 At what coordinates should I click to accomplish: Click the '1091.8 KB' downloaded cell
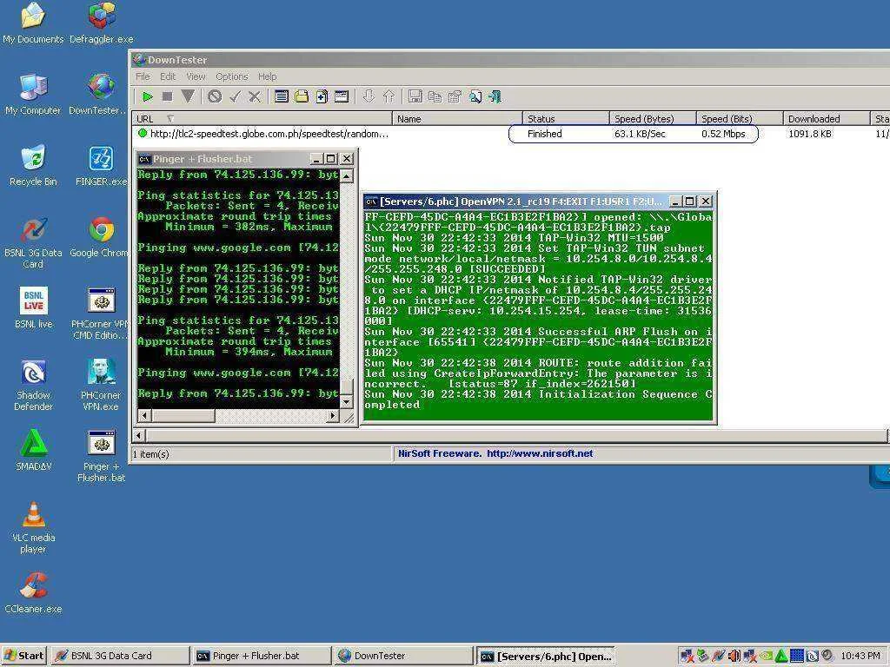810,134
